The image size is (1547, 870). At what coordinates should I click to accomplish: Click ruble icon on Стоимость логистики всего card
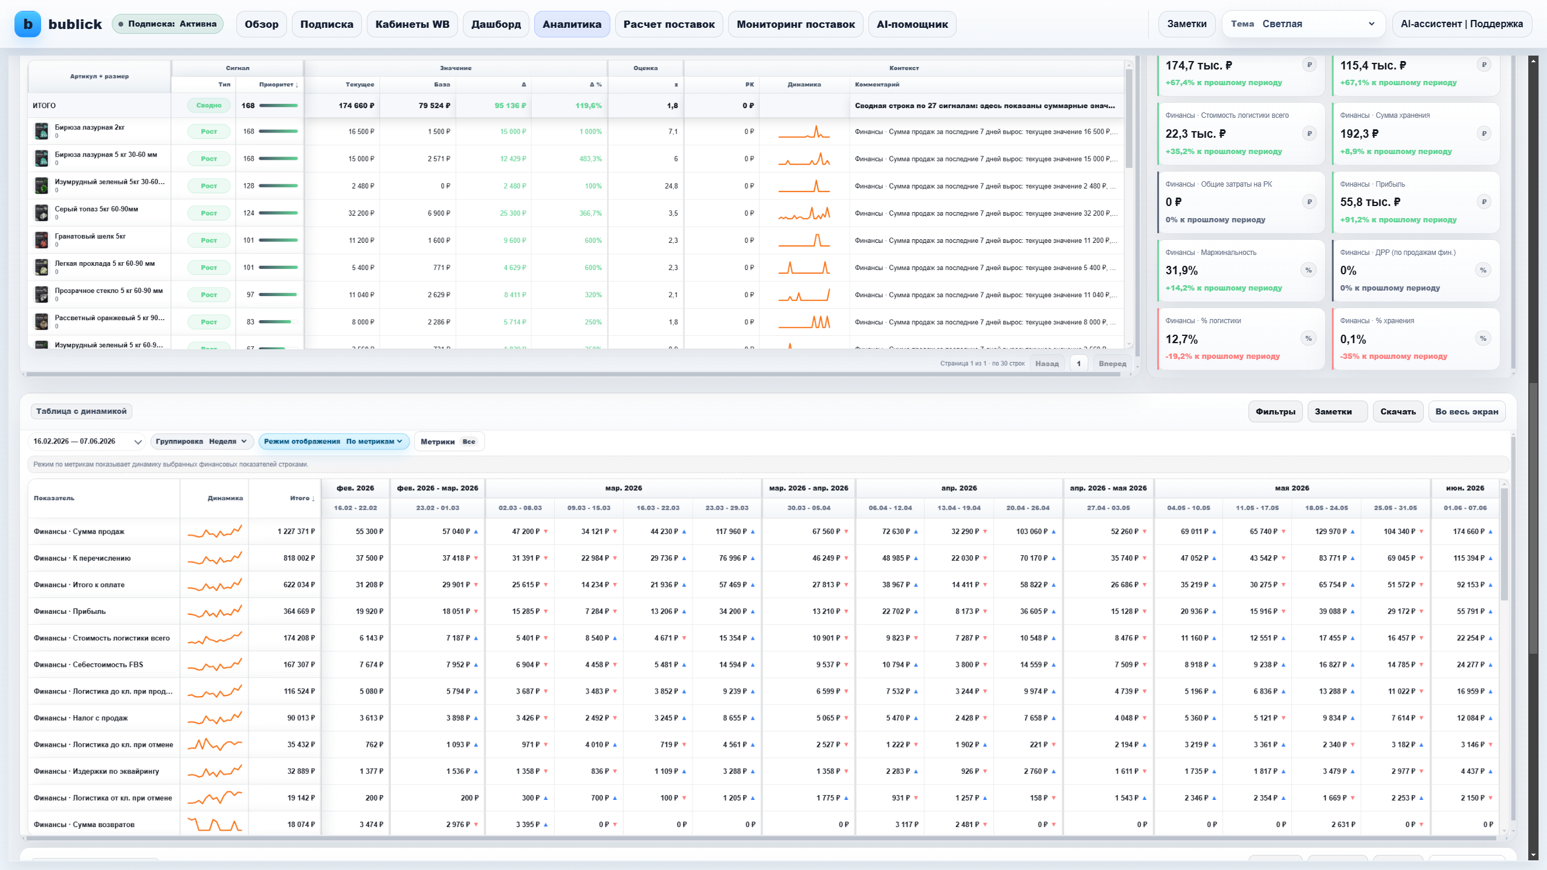click(1309, 134)
